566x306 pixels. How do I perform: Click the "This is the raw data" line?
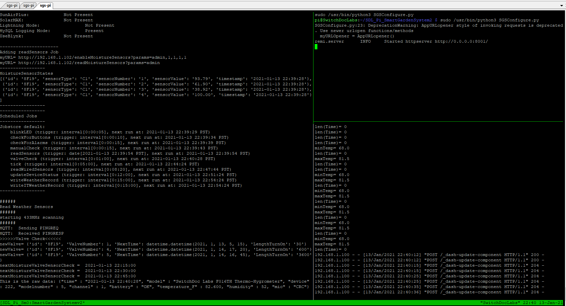(155, 281)
